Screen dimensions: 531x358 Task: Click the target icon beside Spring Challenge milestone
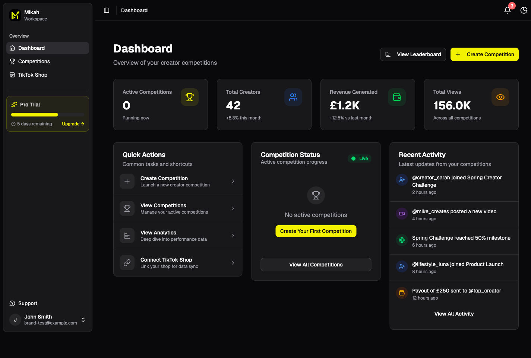[x=402, y=240]
